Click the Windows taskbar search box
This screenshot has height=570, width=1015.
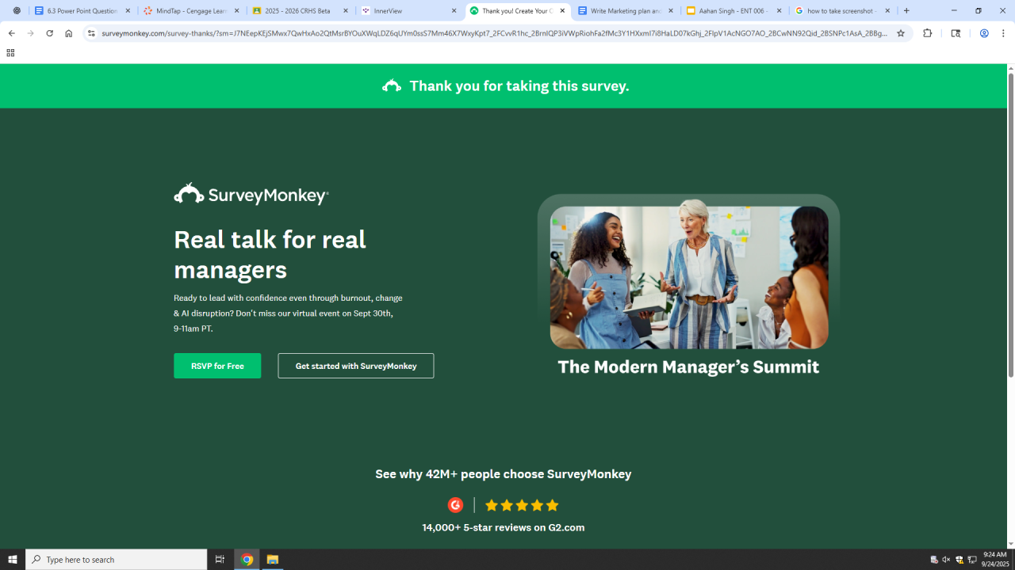[117, 560]
